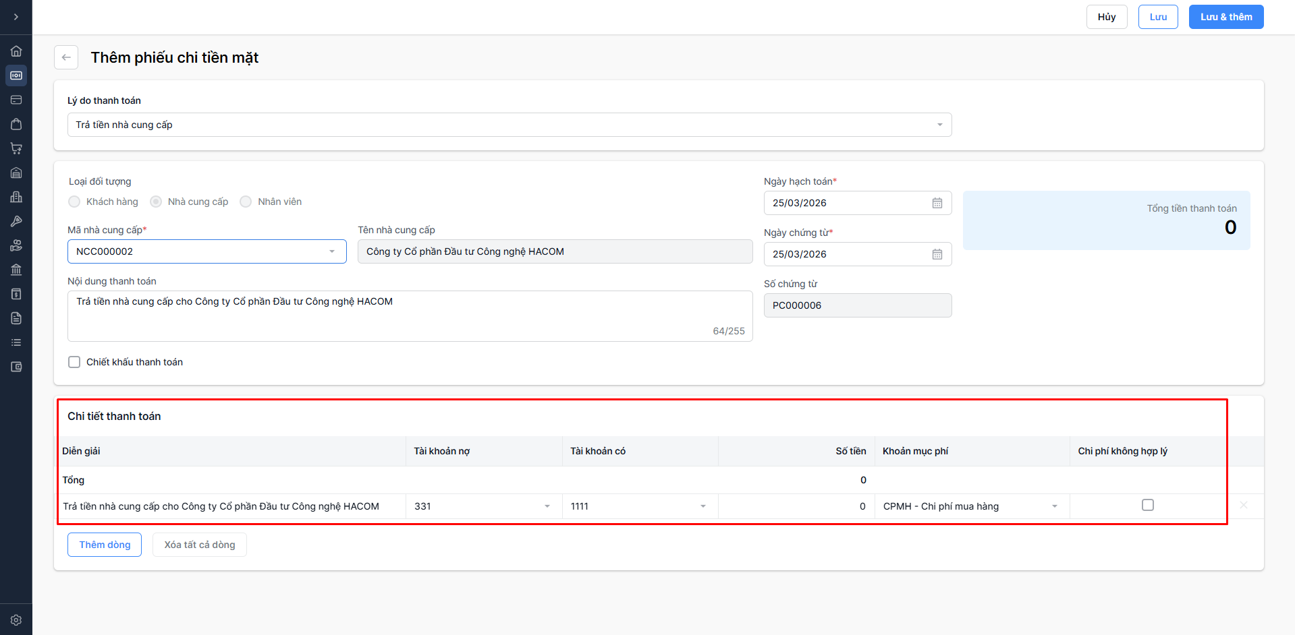Open Tài khoản nợ 331 dropdown
Viewport: 1295px width, 635px height.
[547, 506]
